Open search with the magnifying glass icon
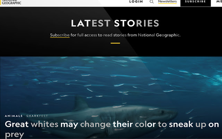Viewport: 222px width, 139px height. [x=152, y=2]
